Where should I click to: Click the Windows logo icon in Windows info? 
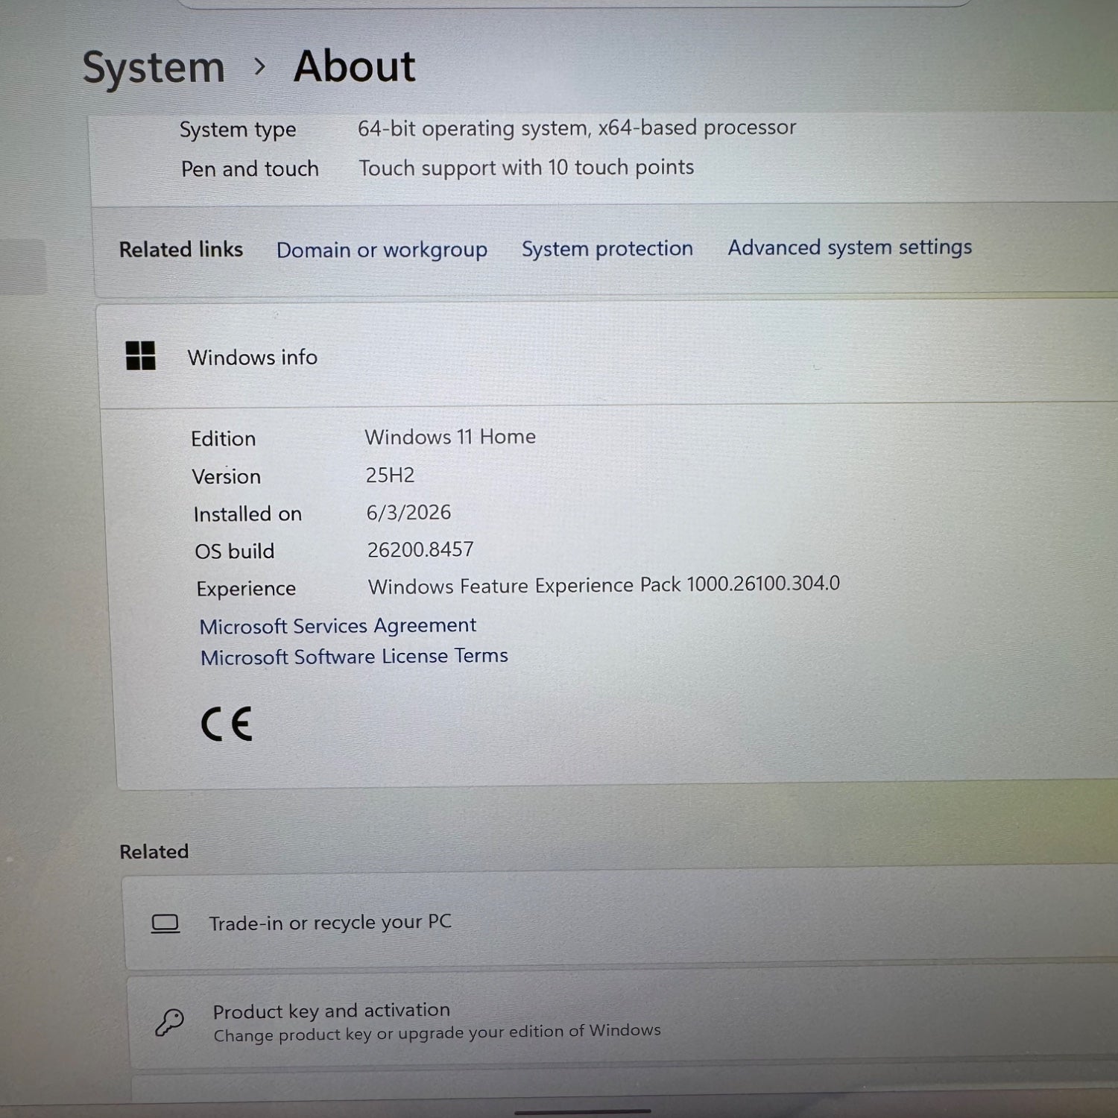click(x=141, y=356)
